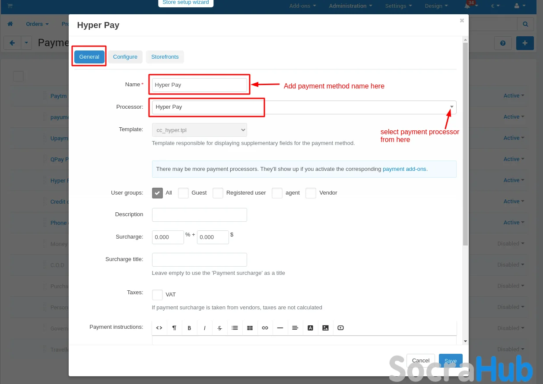This screenshot has height=384, width=543.
Task: Apply strikethrough in editor toolbar
Action: coord(219,328)
